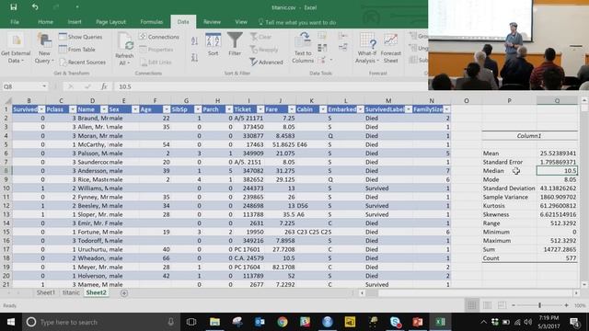Screen dimensions: 589x331
Task: Click the Save icon in title bar
Action: click(13, 7)
